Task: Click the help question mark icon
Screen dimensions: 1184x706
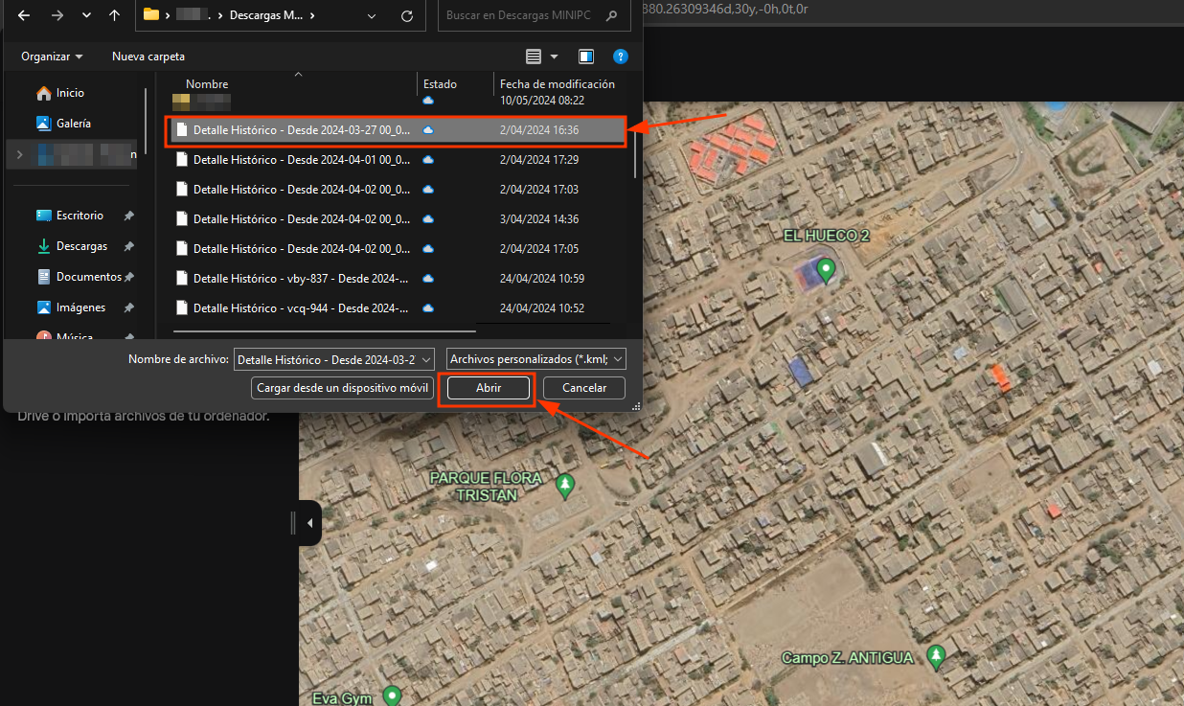Action: (620, 57)
